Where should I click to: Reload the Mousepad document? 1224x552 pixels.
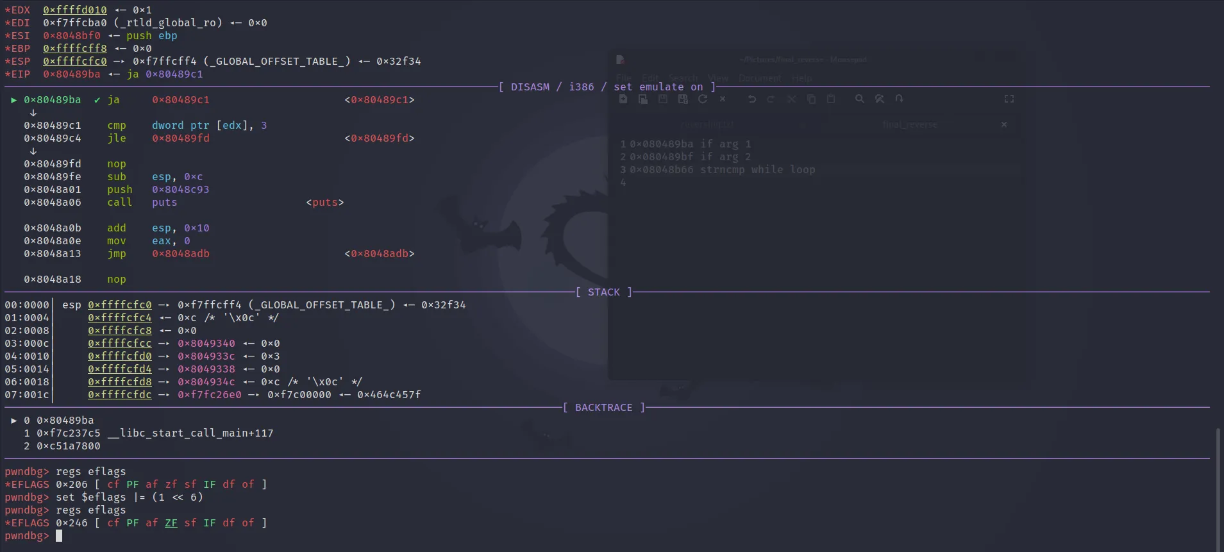pyautogui.click(x=703, y=99)
